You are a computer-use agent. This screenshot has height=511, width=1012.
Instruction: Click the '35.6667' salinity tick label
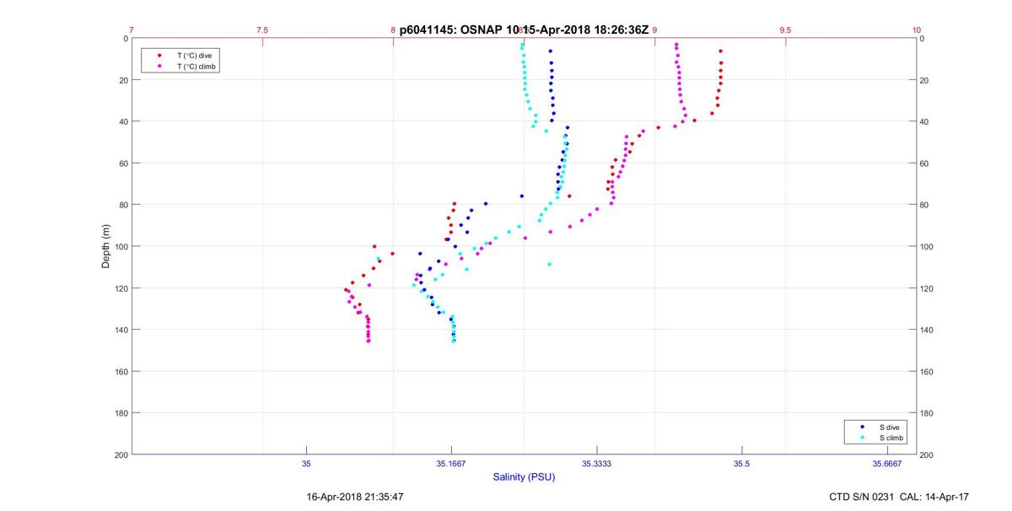click(887, 463)
